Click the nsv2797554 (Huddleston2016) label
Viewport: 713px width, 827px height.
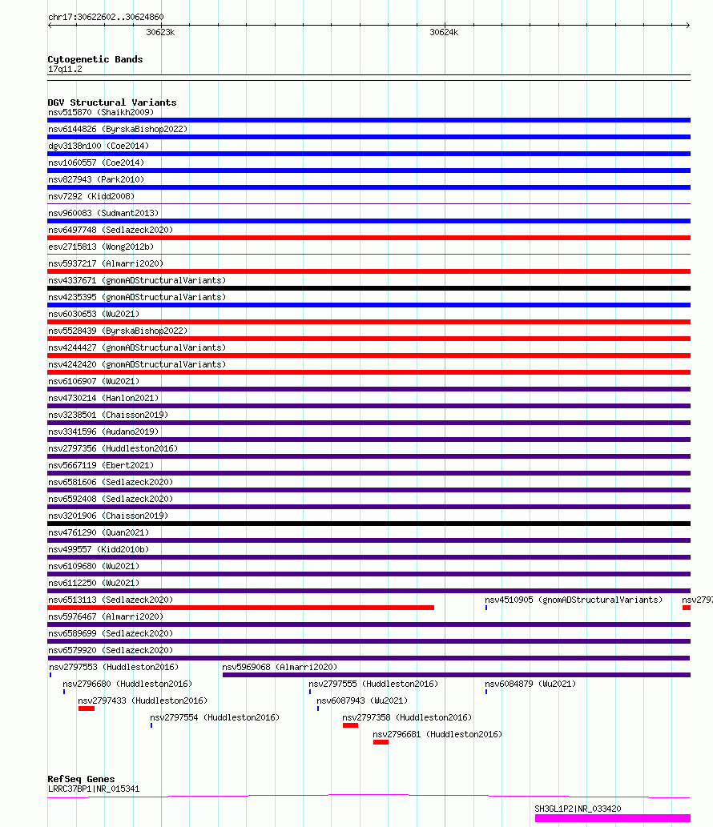tap(215, 718)
